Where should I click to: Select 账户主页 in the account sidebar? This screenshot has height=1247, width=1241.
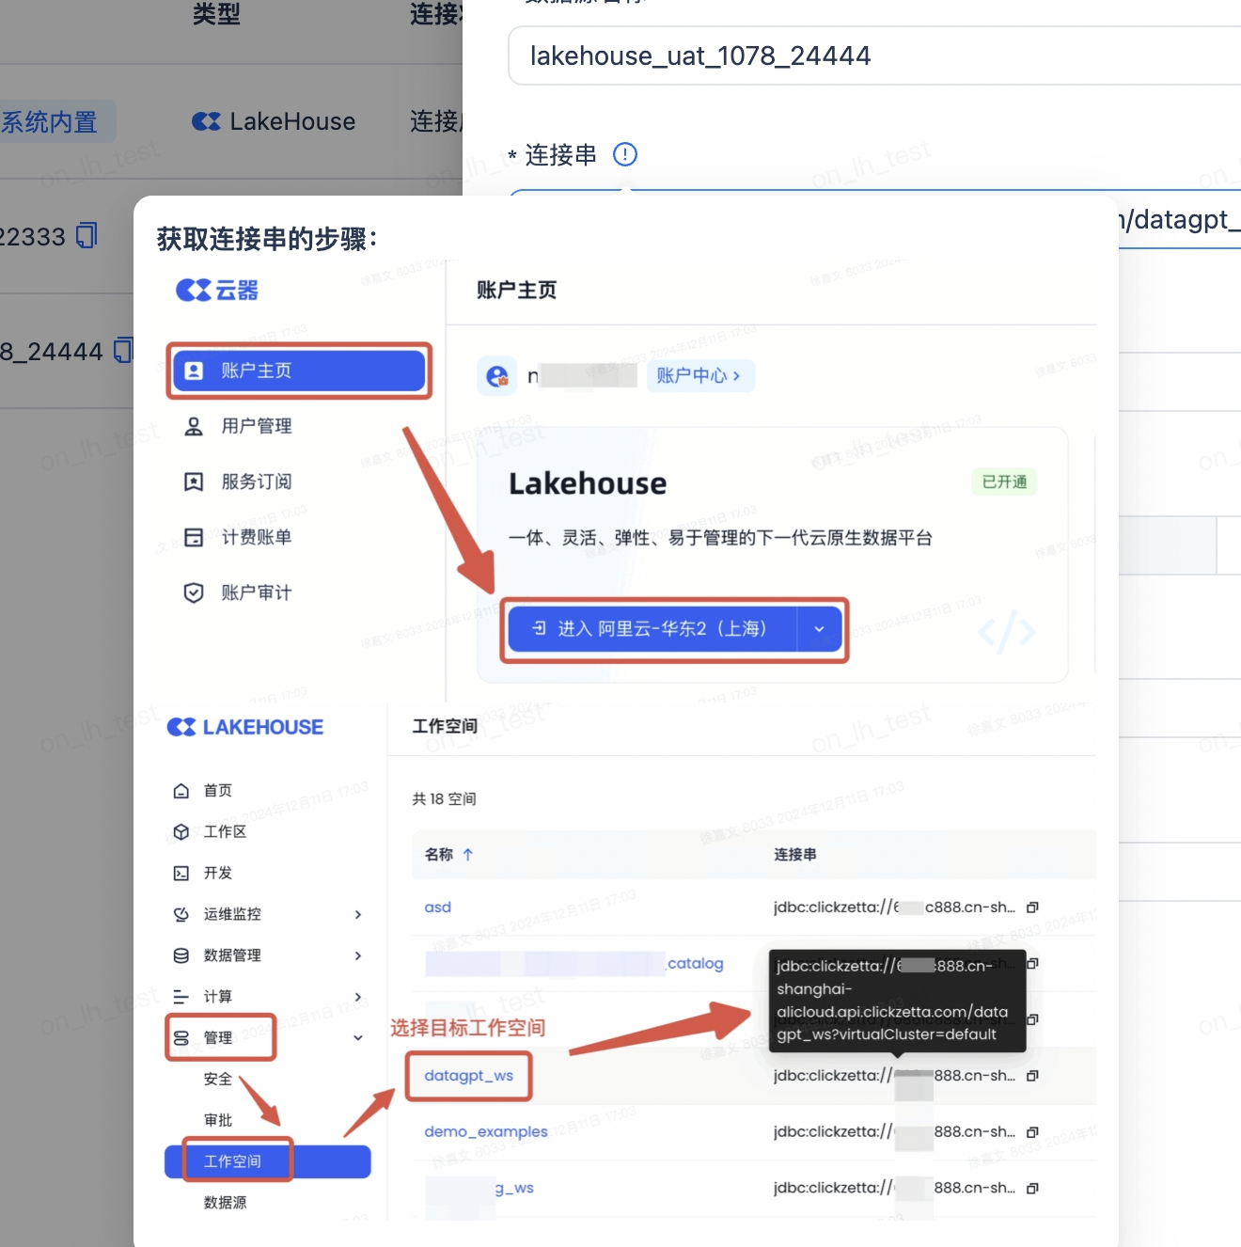click(298, 371)
